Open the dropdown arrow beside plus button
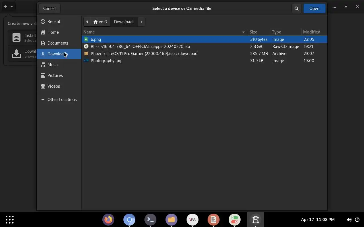The image size is (364, 227). [x=12, y=7]
